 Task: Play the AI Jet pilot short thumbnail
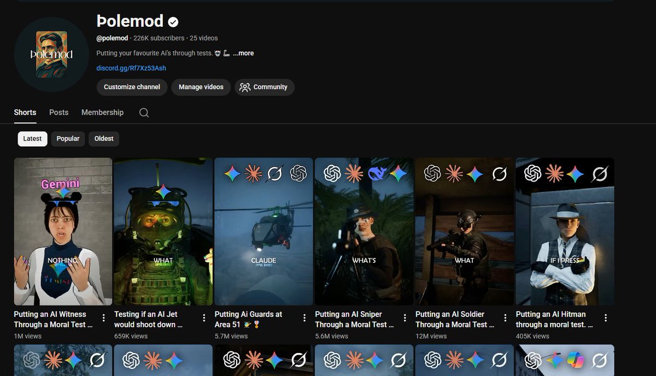(x=163, y=232)
